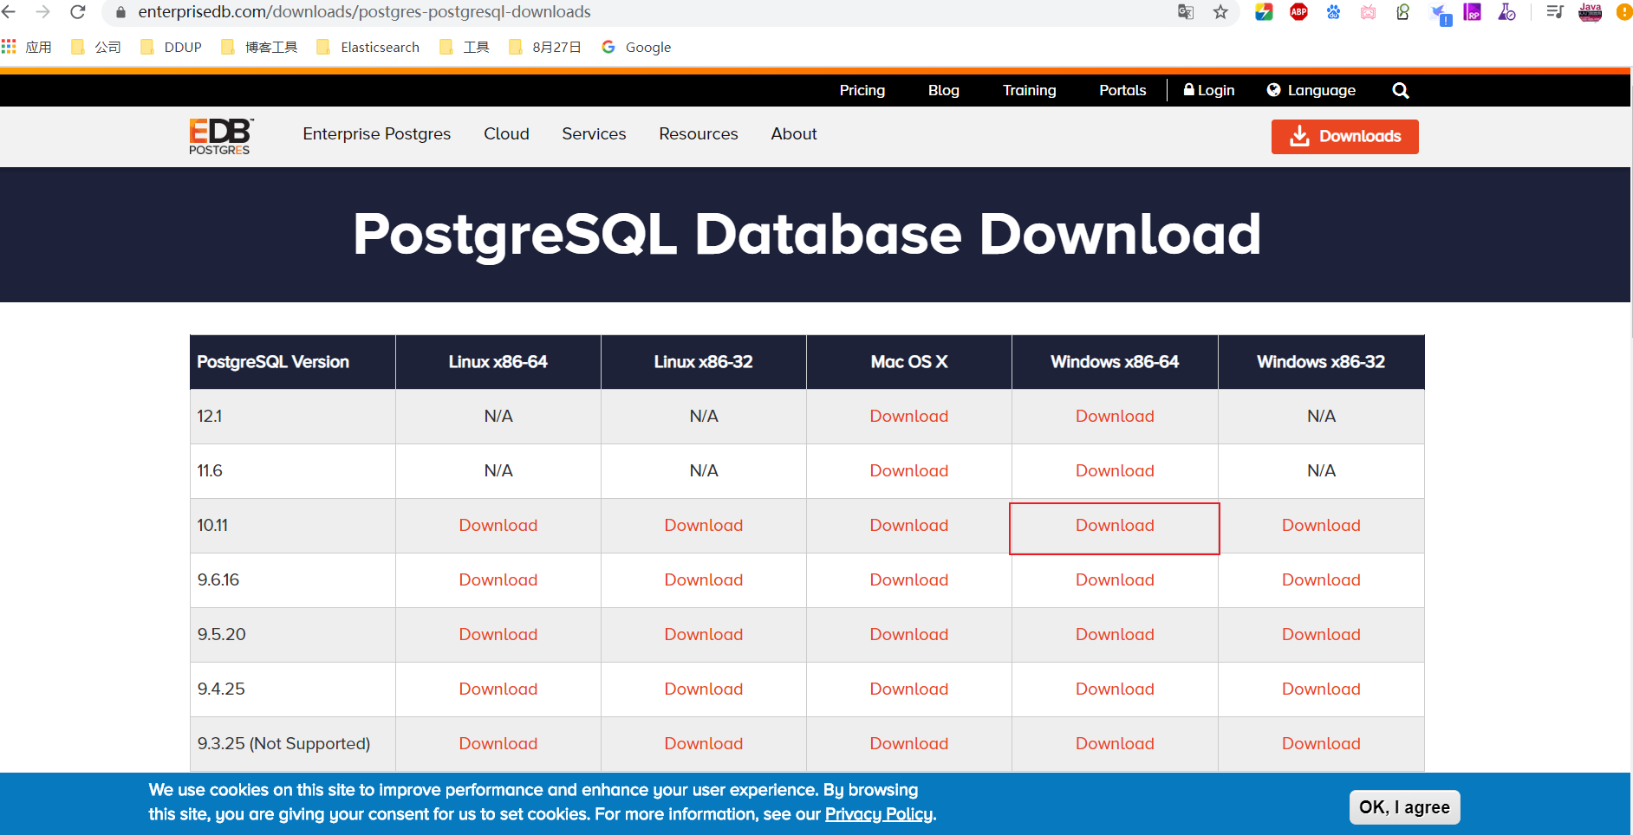
Task: Click the orange Downloads button
Action: [1344, 137]
